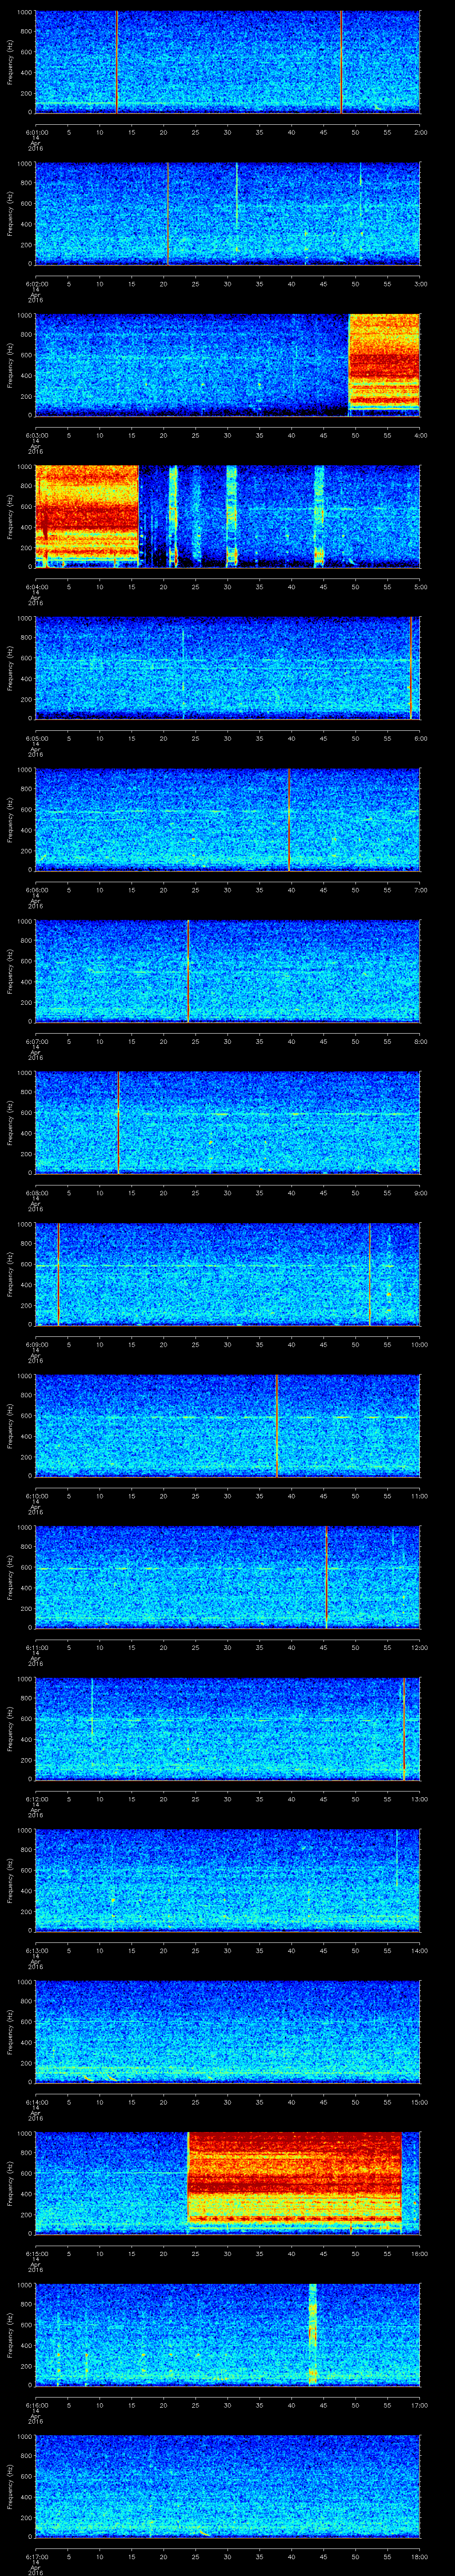Click the 6:03:00 start time label
Viewport: 455px width, 2576px height.
[x=36, y=435]
